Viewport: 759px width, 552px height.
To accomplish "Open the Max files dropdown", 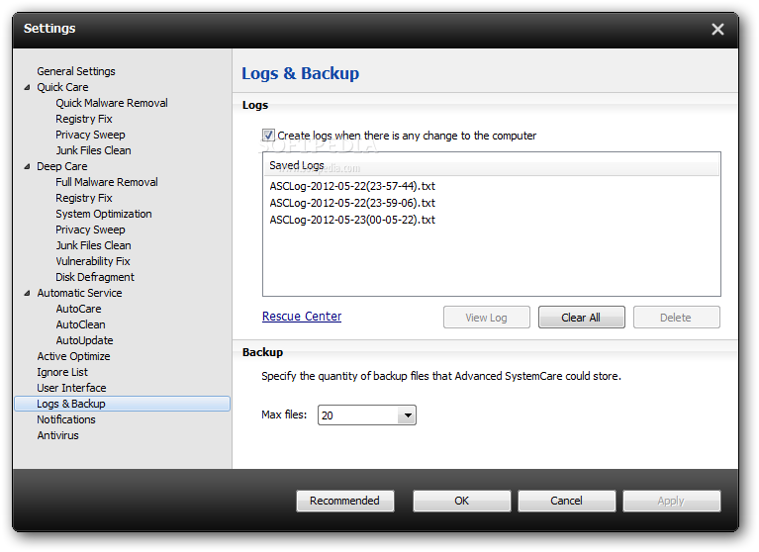I will [x=407, y=415].
